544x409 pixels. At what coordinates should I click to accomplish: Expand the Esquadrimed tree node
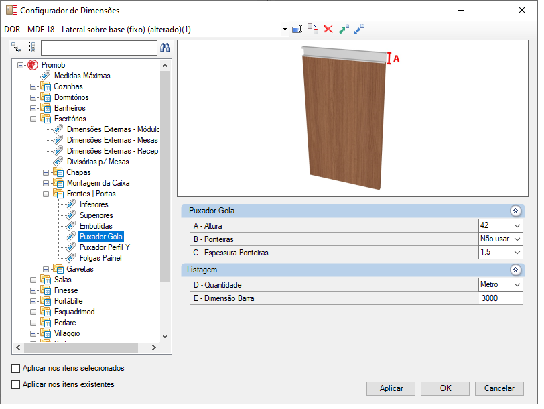coord(33,312)
